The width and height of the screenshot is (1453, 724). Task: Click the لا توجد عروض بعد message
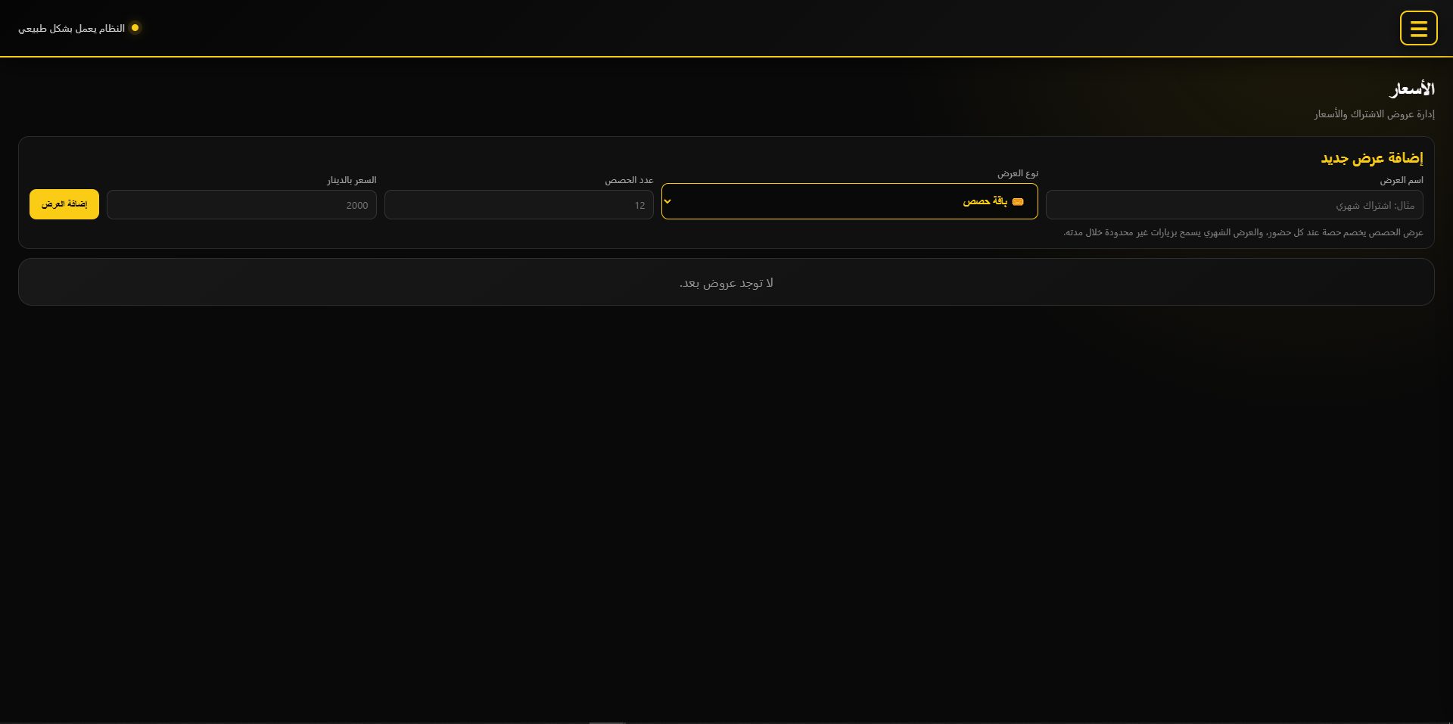pos(726,283)
